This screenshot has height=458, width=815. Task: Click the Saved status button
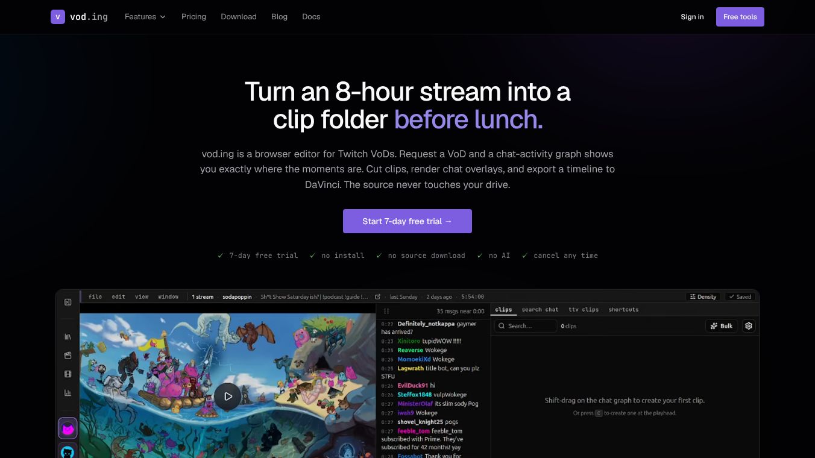[740, 297]
